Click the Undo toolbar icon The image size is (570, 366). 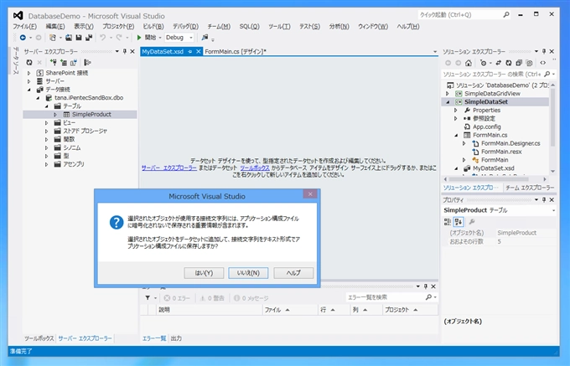tap(103, 38)
